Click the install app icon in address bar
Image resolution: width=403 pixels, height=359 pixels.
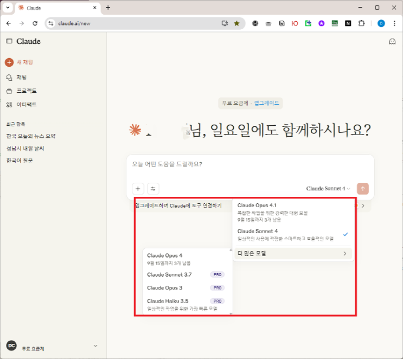pyautogui.click(x=225, y=23)
